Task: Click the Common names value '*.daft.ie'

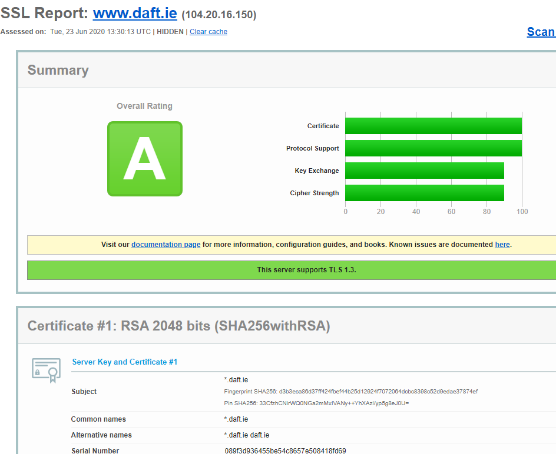Action: click(236, 419)
